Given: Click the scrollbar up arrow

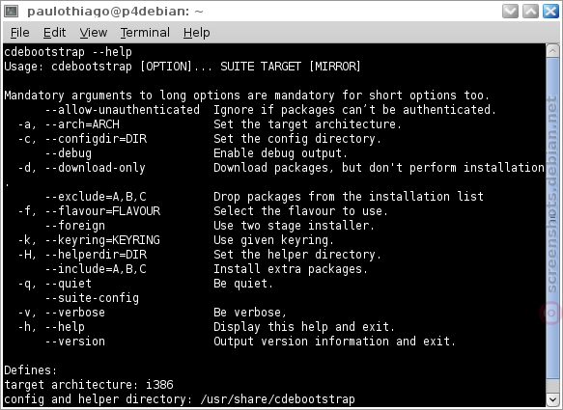Looking at the screenshot, I should (552, 50).
